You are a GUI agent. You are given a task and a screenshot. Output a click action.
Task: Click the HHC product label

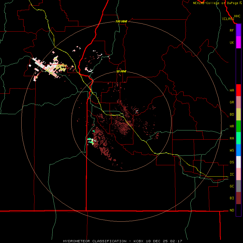click(237, 16)
